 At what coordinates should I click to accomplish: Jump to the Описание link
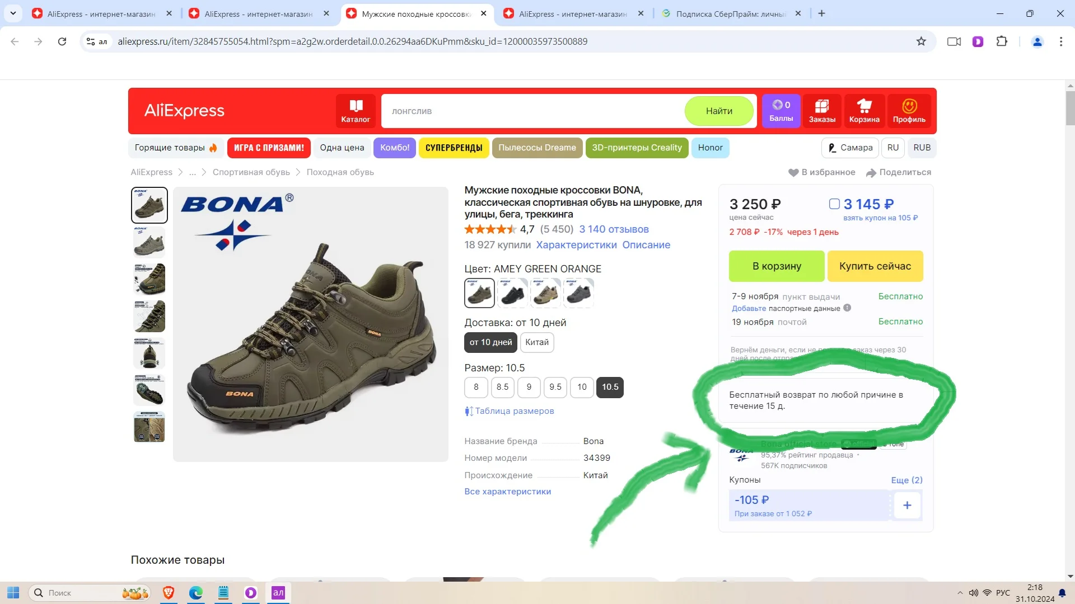tap(646, 245)
